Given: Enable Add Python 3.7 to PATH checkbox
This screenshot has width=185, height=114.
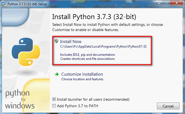Looking at the screenshot, I should point(54,106).
